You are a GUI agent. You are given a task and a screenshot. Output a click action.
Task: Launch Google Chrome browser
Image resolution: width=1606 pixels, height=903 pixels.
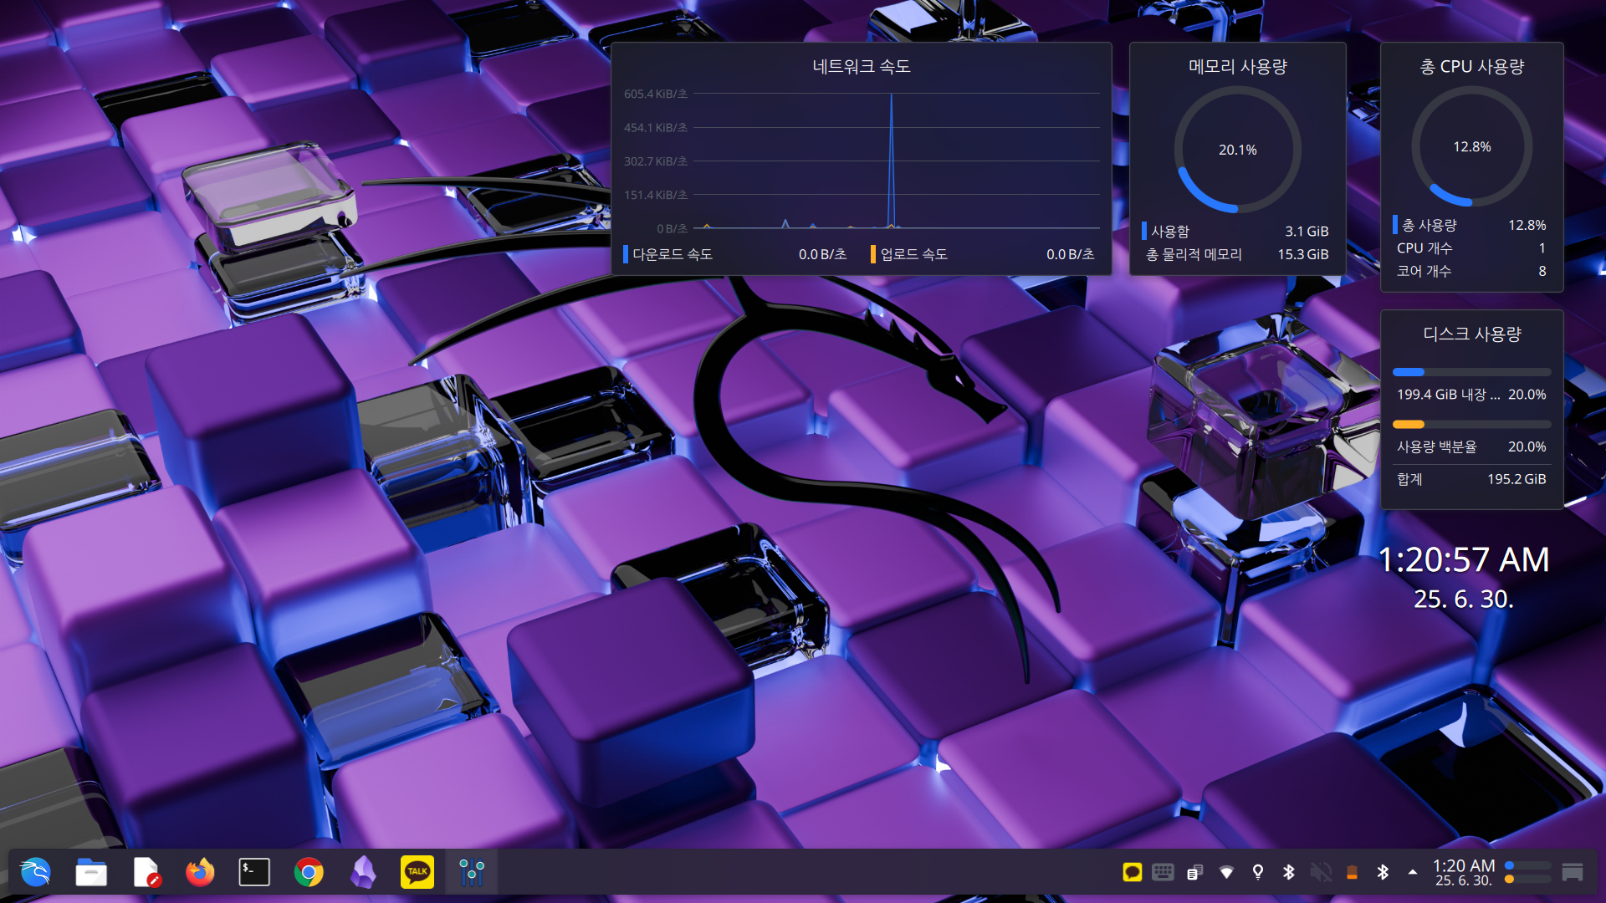(x=309, y=872)
